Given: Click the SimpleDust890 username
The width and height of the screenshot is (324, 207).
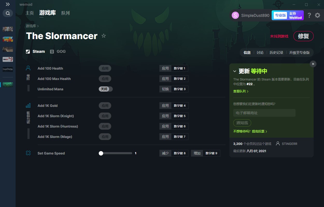Looking at the screenshot, I should (x=255, y=15).
